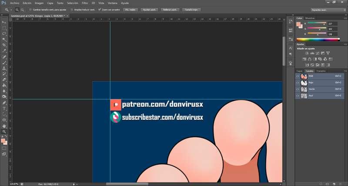Select the Eyedropper tool
The height and width of the screenshot is (186, 348).
point(4,51)
